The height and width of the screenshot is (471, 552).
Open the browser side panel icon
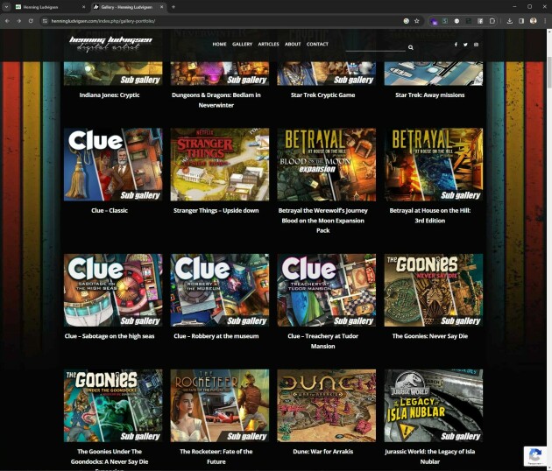[521, 21]
